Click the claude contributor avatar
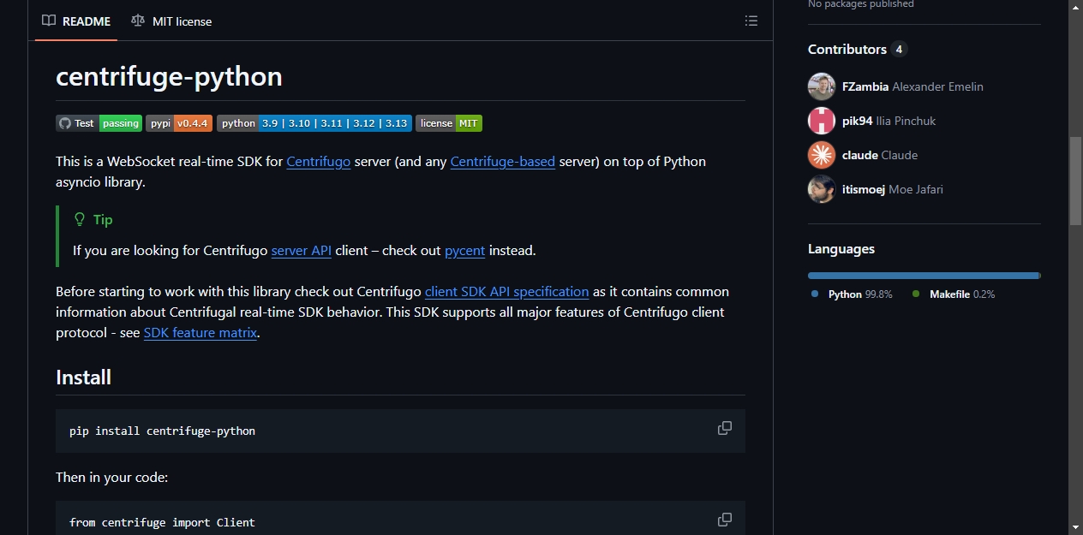 click(822, 155)
